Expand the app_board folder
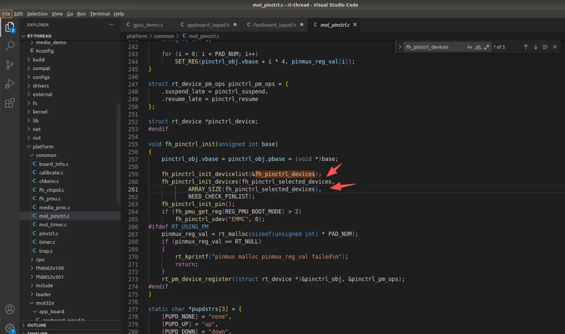 (51, 311)
